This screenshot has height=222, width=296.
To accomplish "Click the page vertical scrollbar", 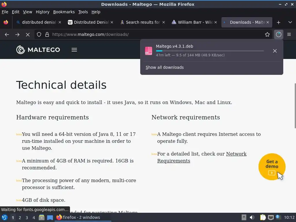I will (x=295, y=106).
